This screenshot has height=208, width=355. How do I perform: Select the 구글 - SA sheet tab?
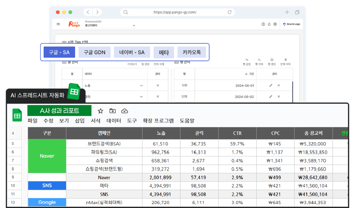[59, 52]
